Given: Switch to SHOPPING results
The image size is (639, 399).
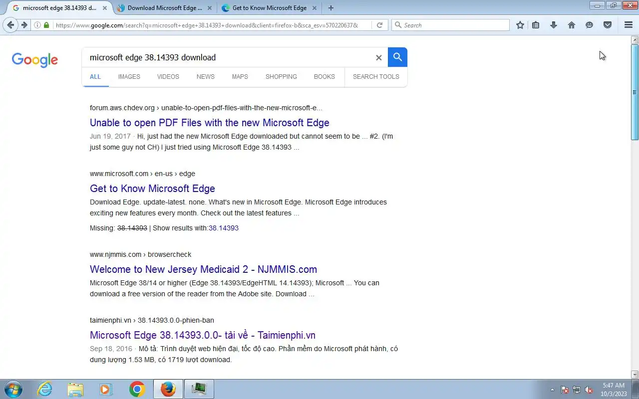Looking at the screenshot, I should coord(281,77).
